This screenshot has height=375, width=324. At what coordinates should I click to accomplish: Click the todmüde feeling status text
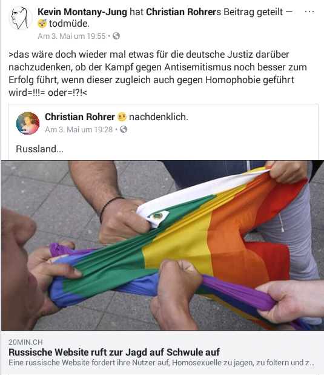point(69,24)
